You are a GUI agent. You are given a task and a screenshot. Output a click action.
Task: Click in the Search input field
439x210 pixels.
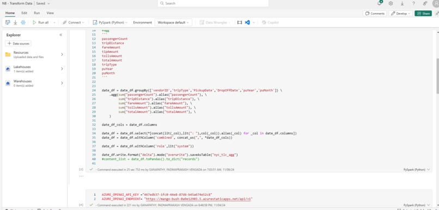[213, 3]
